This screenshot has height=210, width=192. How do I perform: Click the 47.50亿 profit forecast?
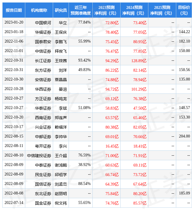140,108
